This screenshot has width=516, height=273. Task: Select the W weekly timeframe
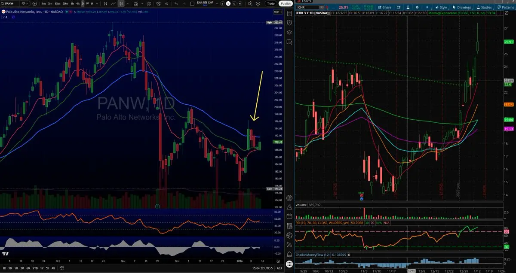[x=87, y=3]
